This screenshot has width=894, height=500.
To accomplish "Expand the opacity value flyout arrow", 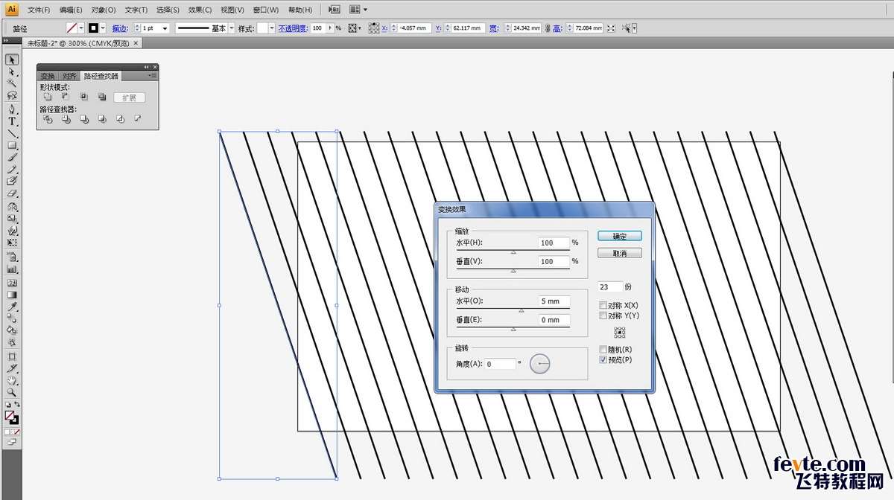I will point(329,28).
